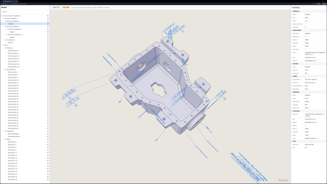Viewport: 327px width, 184px height.
Task: Toggle eye icon for GeomTolerance group
Action: pos(48,70)
